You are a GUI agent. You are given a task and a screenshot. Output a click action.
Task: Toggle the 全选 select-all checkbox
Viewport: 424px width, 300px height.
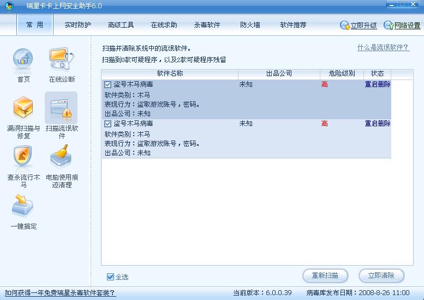110,277
